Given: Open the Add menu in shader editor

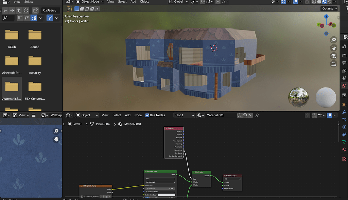Looking at the screenshot, I should pos(128,115).
